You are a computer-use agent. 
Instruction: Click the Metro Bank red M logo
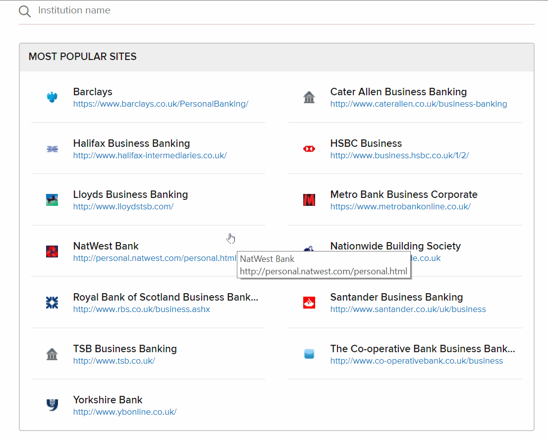tap(309, 200)
